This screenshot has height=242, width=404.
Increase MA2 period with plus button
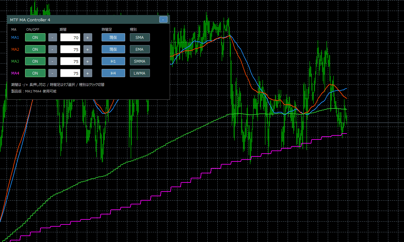coord(88,49)
